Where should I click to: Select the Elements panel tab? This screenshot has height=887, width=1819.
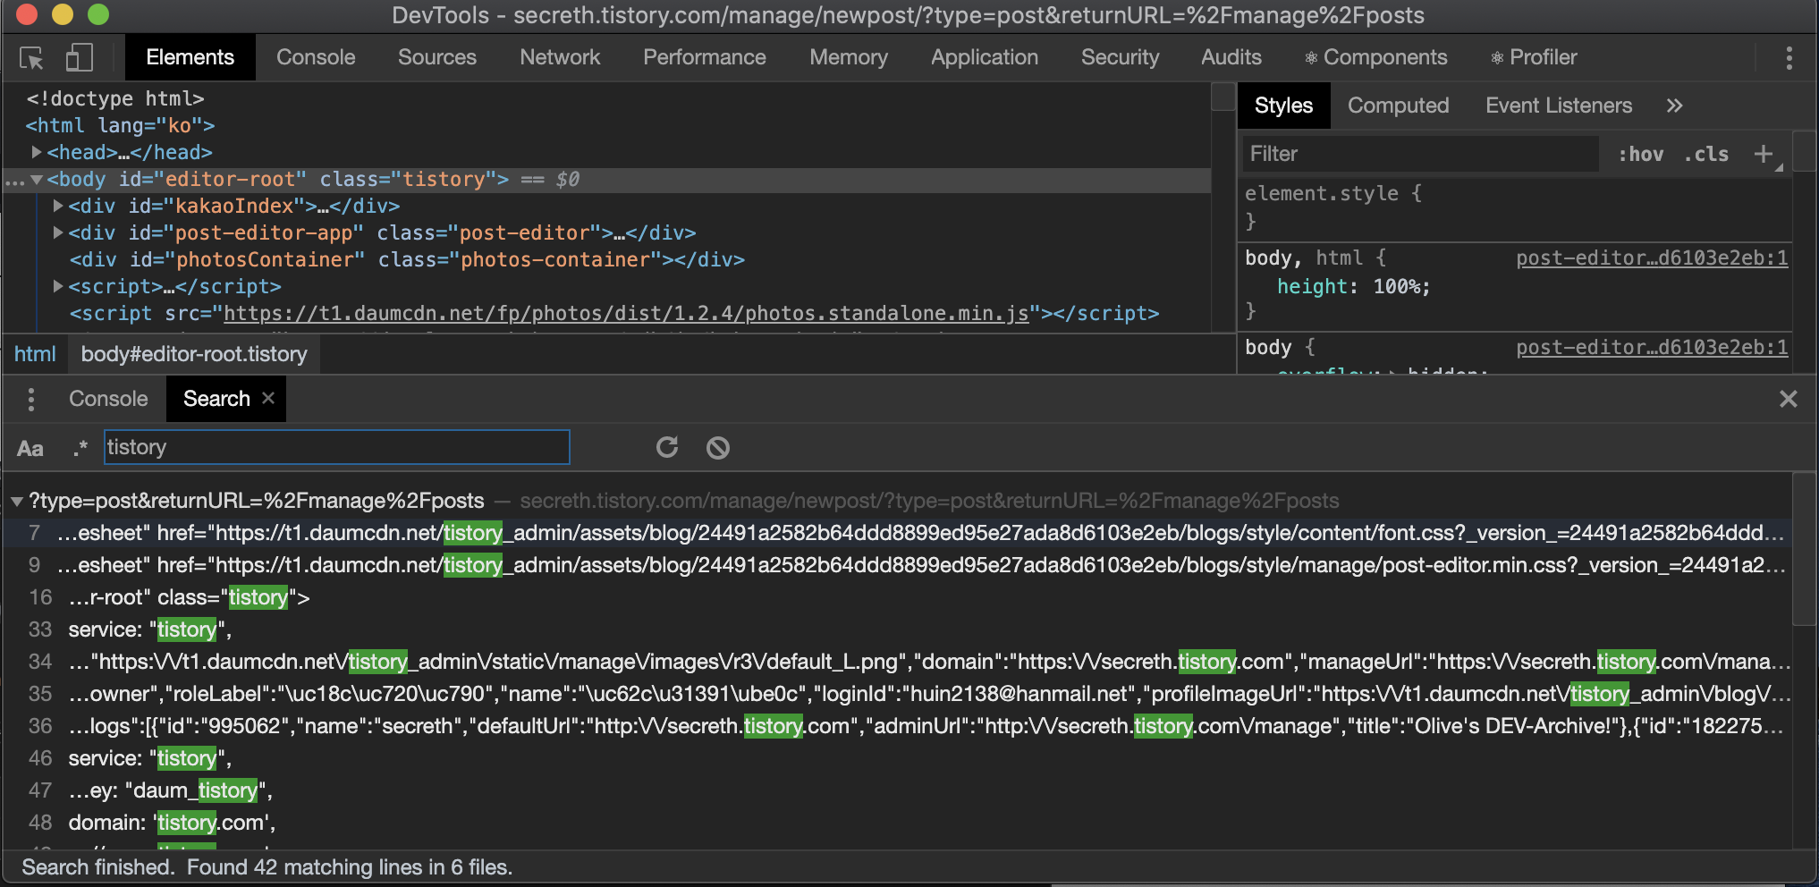tap(190, 57)
